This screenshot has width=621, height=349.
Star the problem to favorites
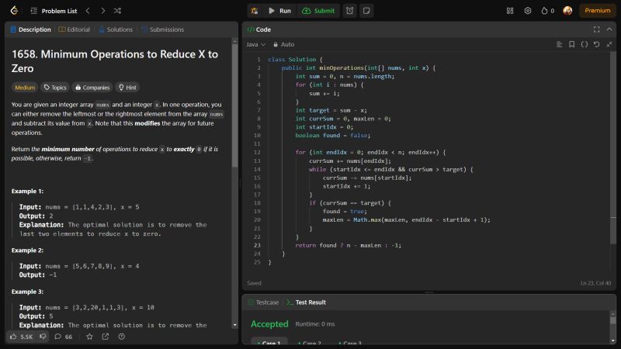pos(89,337)
